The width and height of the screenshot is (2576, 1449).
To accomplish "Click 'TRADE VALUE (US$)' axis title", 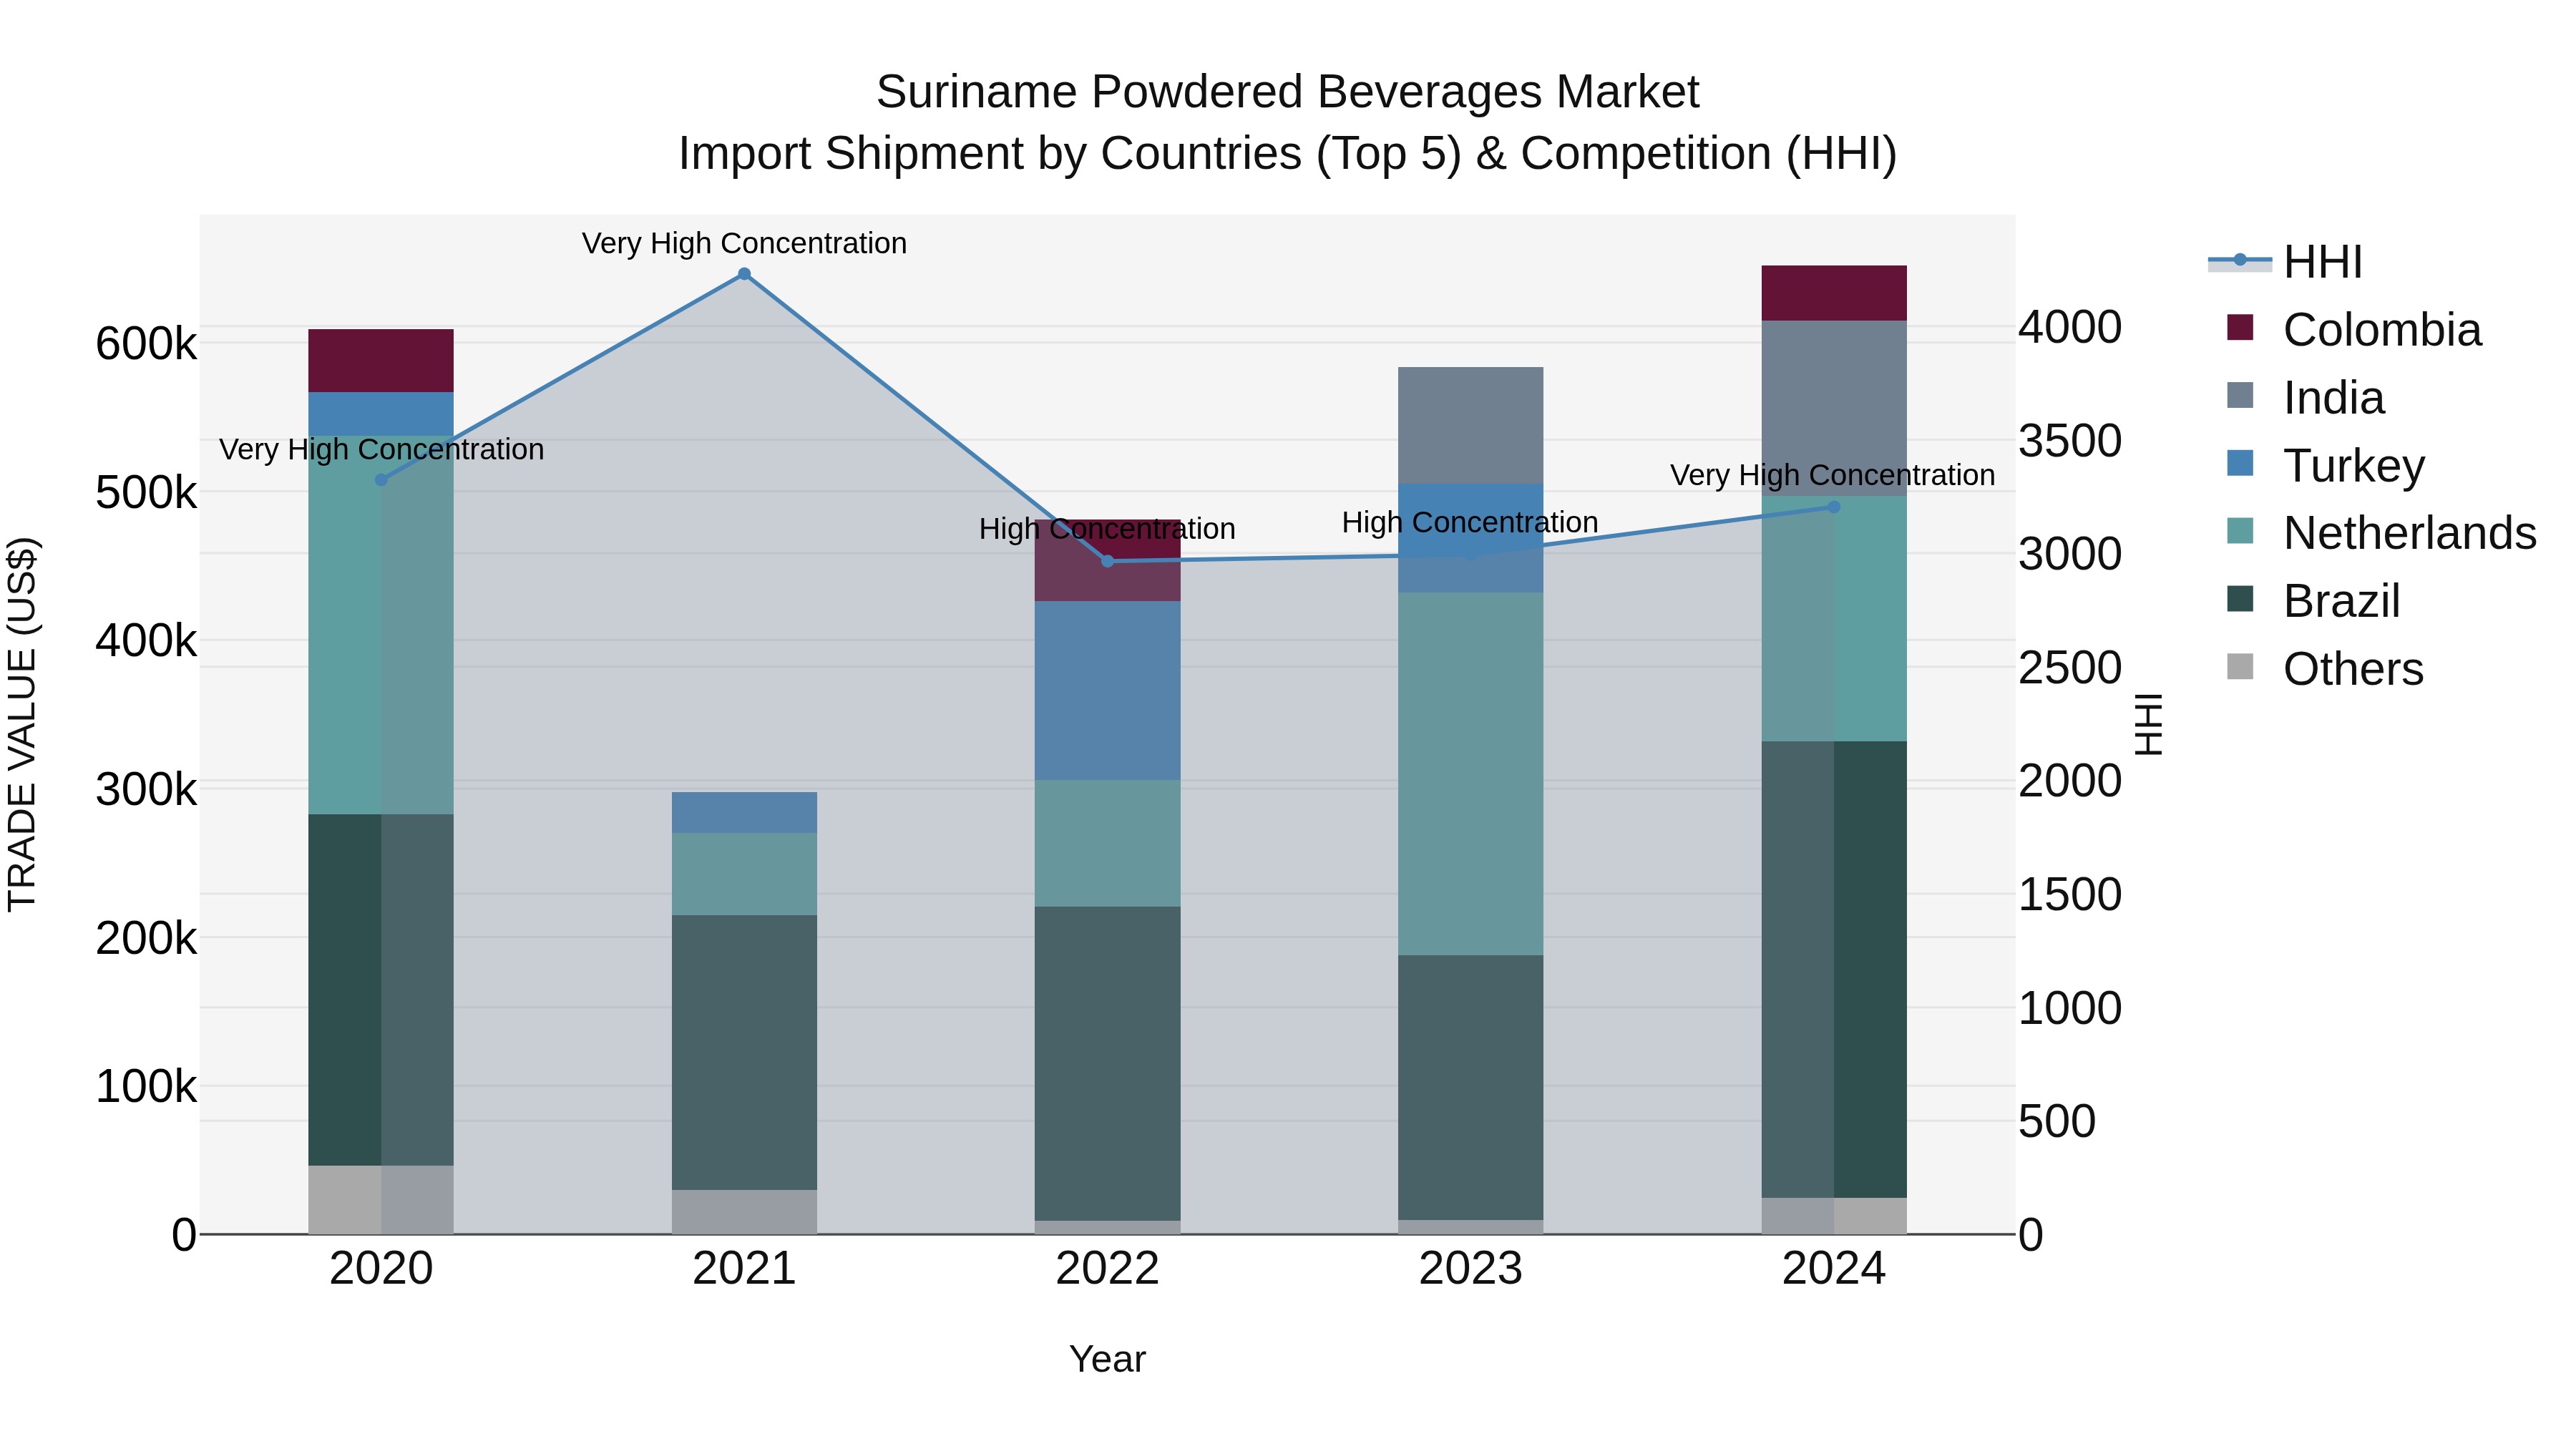I will (22, 724).
